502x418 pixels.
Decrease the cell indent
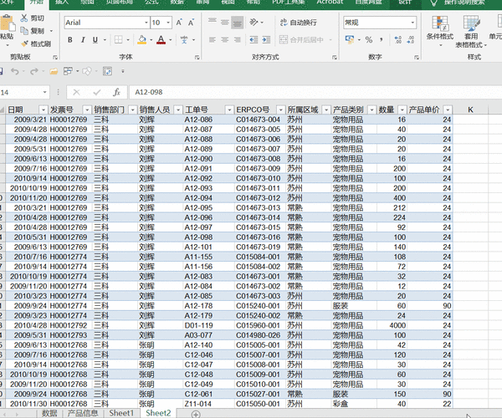point(254,39)
